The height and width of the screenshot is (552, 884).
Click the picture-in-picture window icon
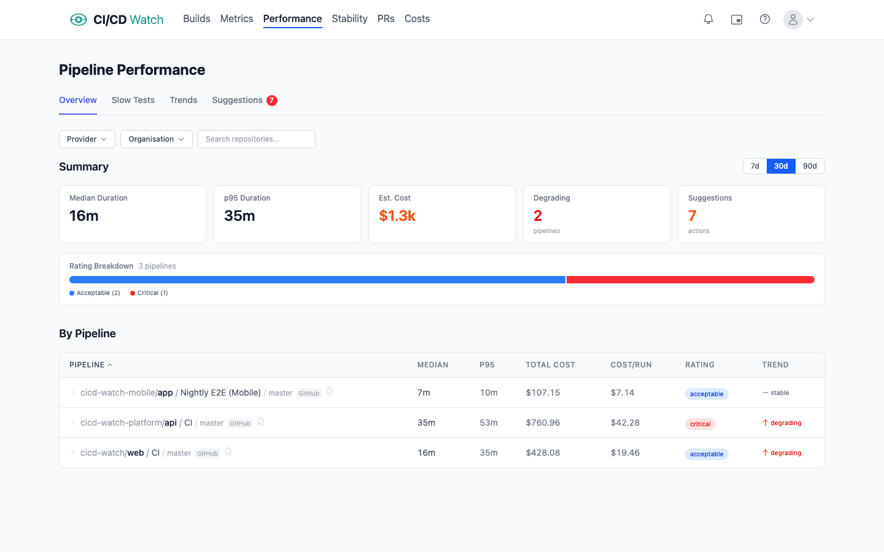coord(737,20)
